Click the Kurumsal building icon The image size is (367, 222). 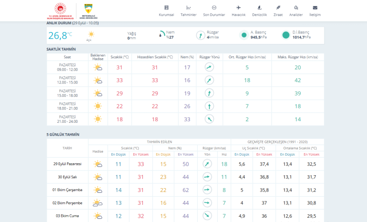(167, 8)
